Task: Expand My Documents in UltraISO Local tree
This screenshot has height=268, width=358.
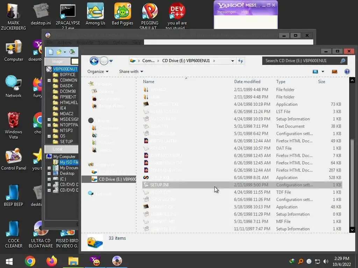Action: [x=49, y=168]
